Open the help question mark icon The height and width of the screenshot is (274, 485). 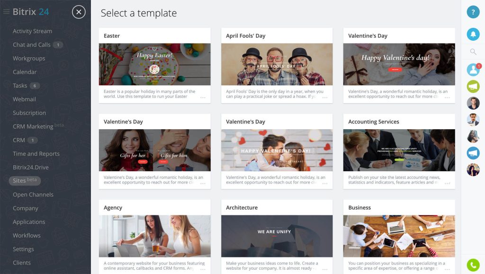[x=473, y=12]
